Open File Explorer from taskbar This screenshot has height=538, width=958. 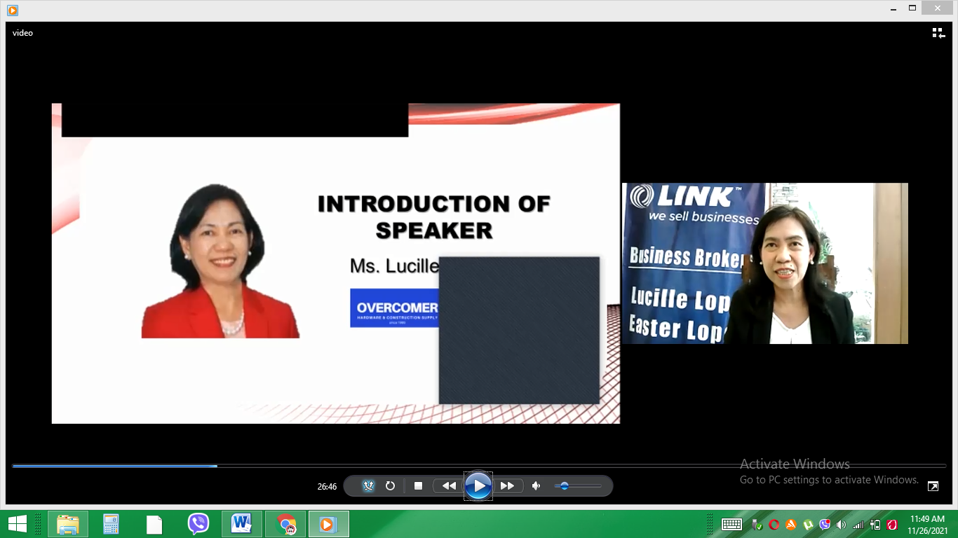68,523
